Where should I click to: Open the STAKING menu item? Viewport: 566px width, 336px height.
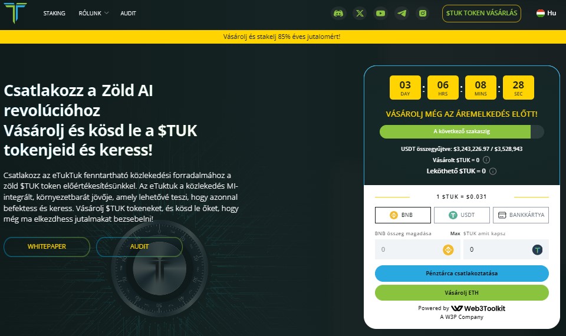(x=54, y=13)
